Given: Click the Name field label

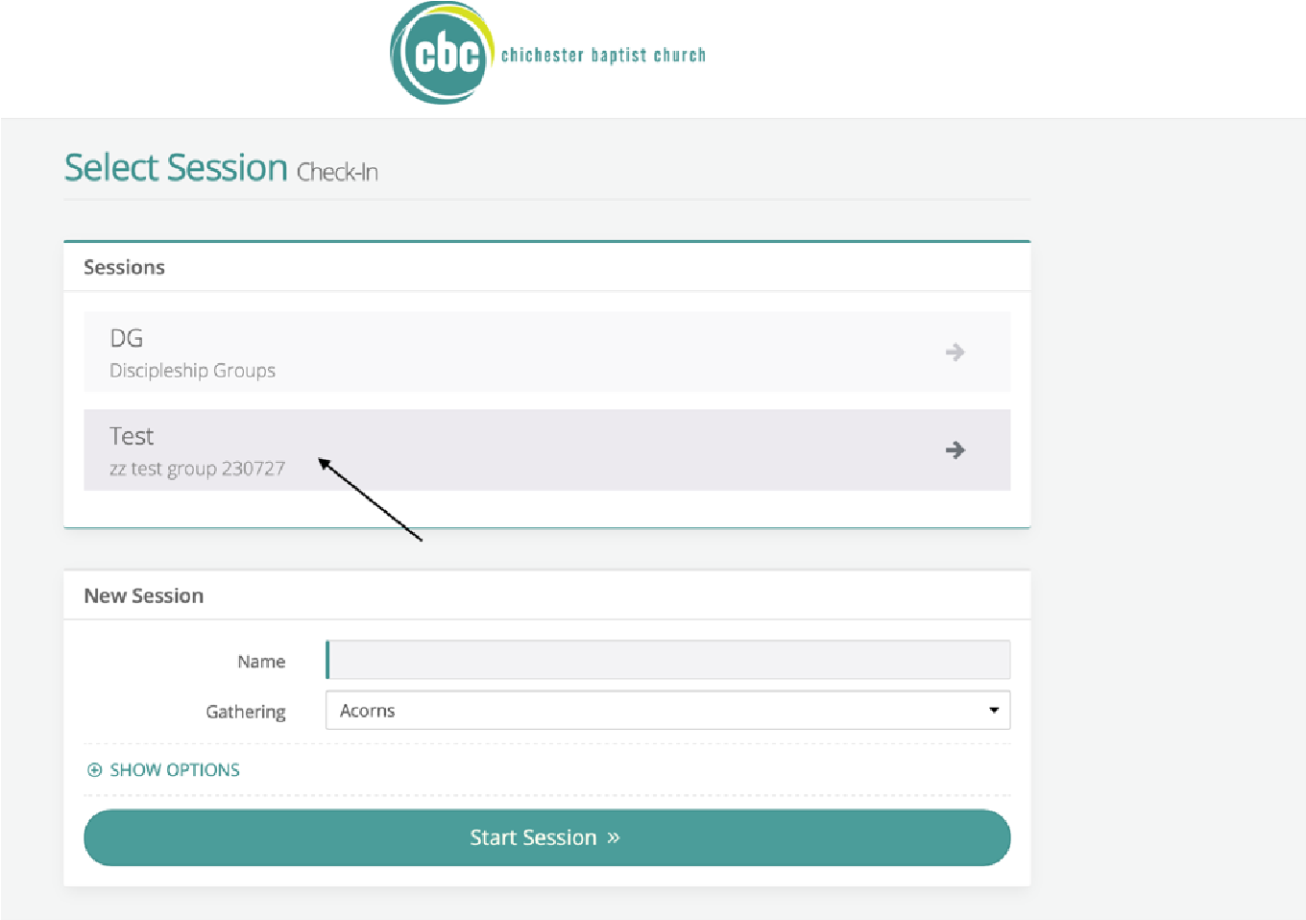Looking at the screenshot, I should [x=261, y=662].
